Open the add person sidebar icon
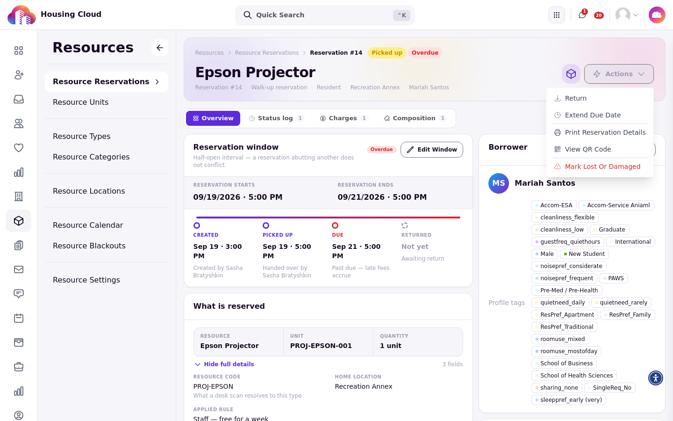This screenshot has height=421, width=673. click(19, 75)
